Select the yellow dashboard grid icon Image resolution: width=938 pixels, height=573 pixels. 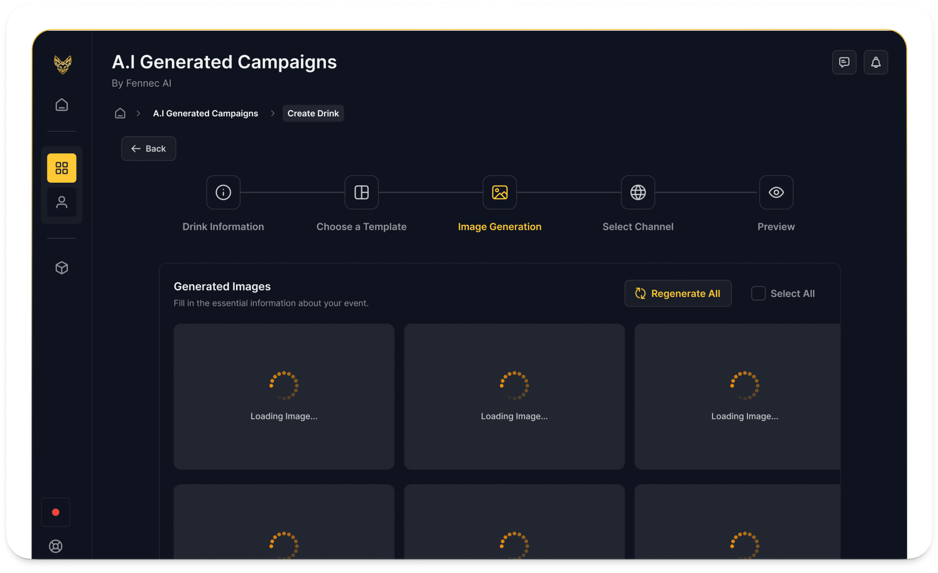[x=62, y=168]
